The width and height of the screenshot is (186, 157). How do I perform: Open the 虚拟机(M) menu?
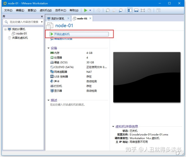coord(46,10)
